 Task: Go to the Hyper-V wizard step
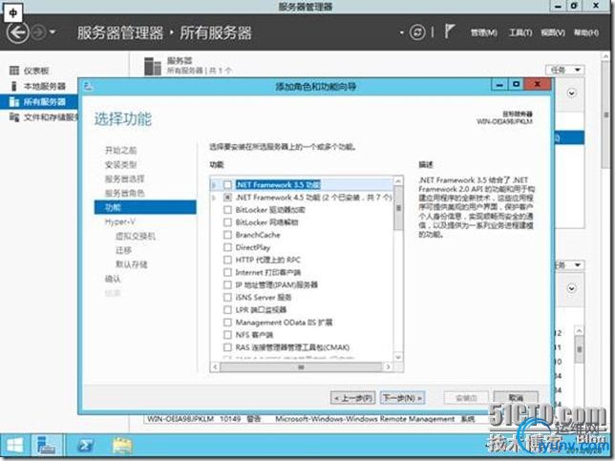pos(120,221)
